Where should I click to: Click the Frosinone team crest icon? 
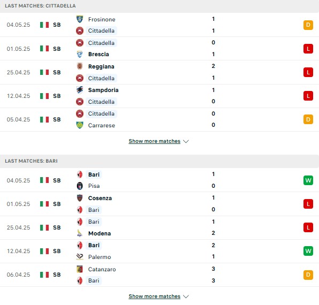[x=80, y=19]
